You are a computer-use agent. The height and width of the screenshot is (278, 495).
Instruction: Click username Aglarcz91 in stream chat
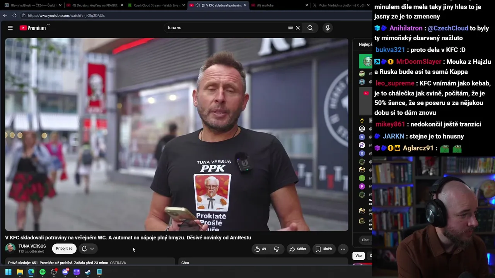click(x=418, y=148)
